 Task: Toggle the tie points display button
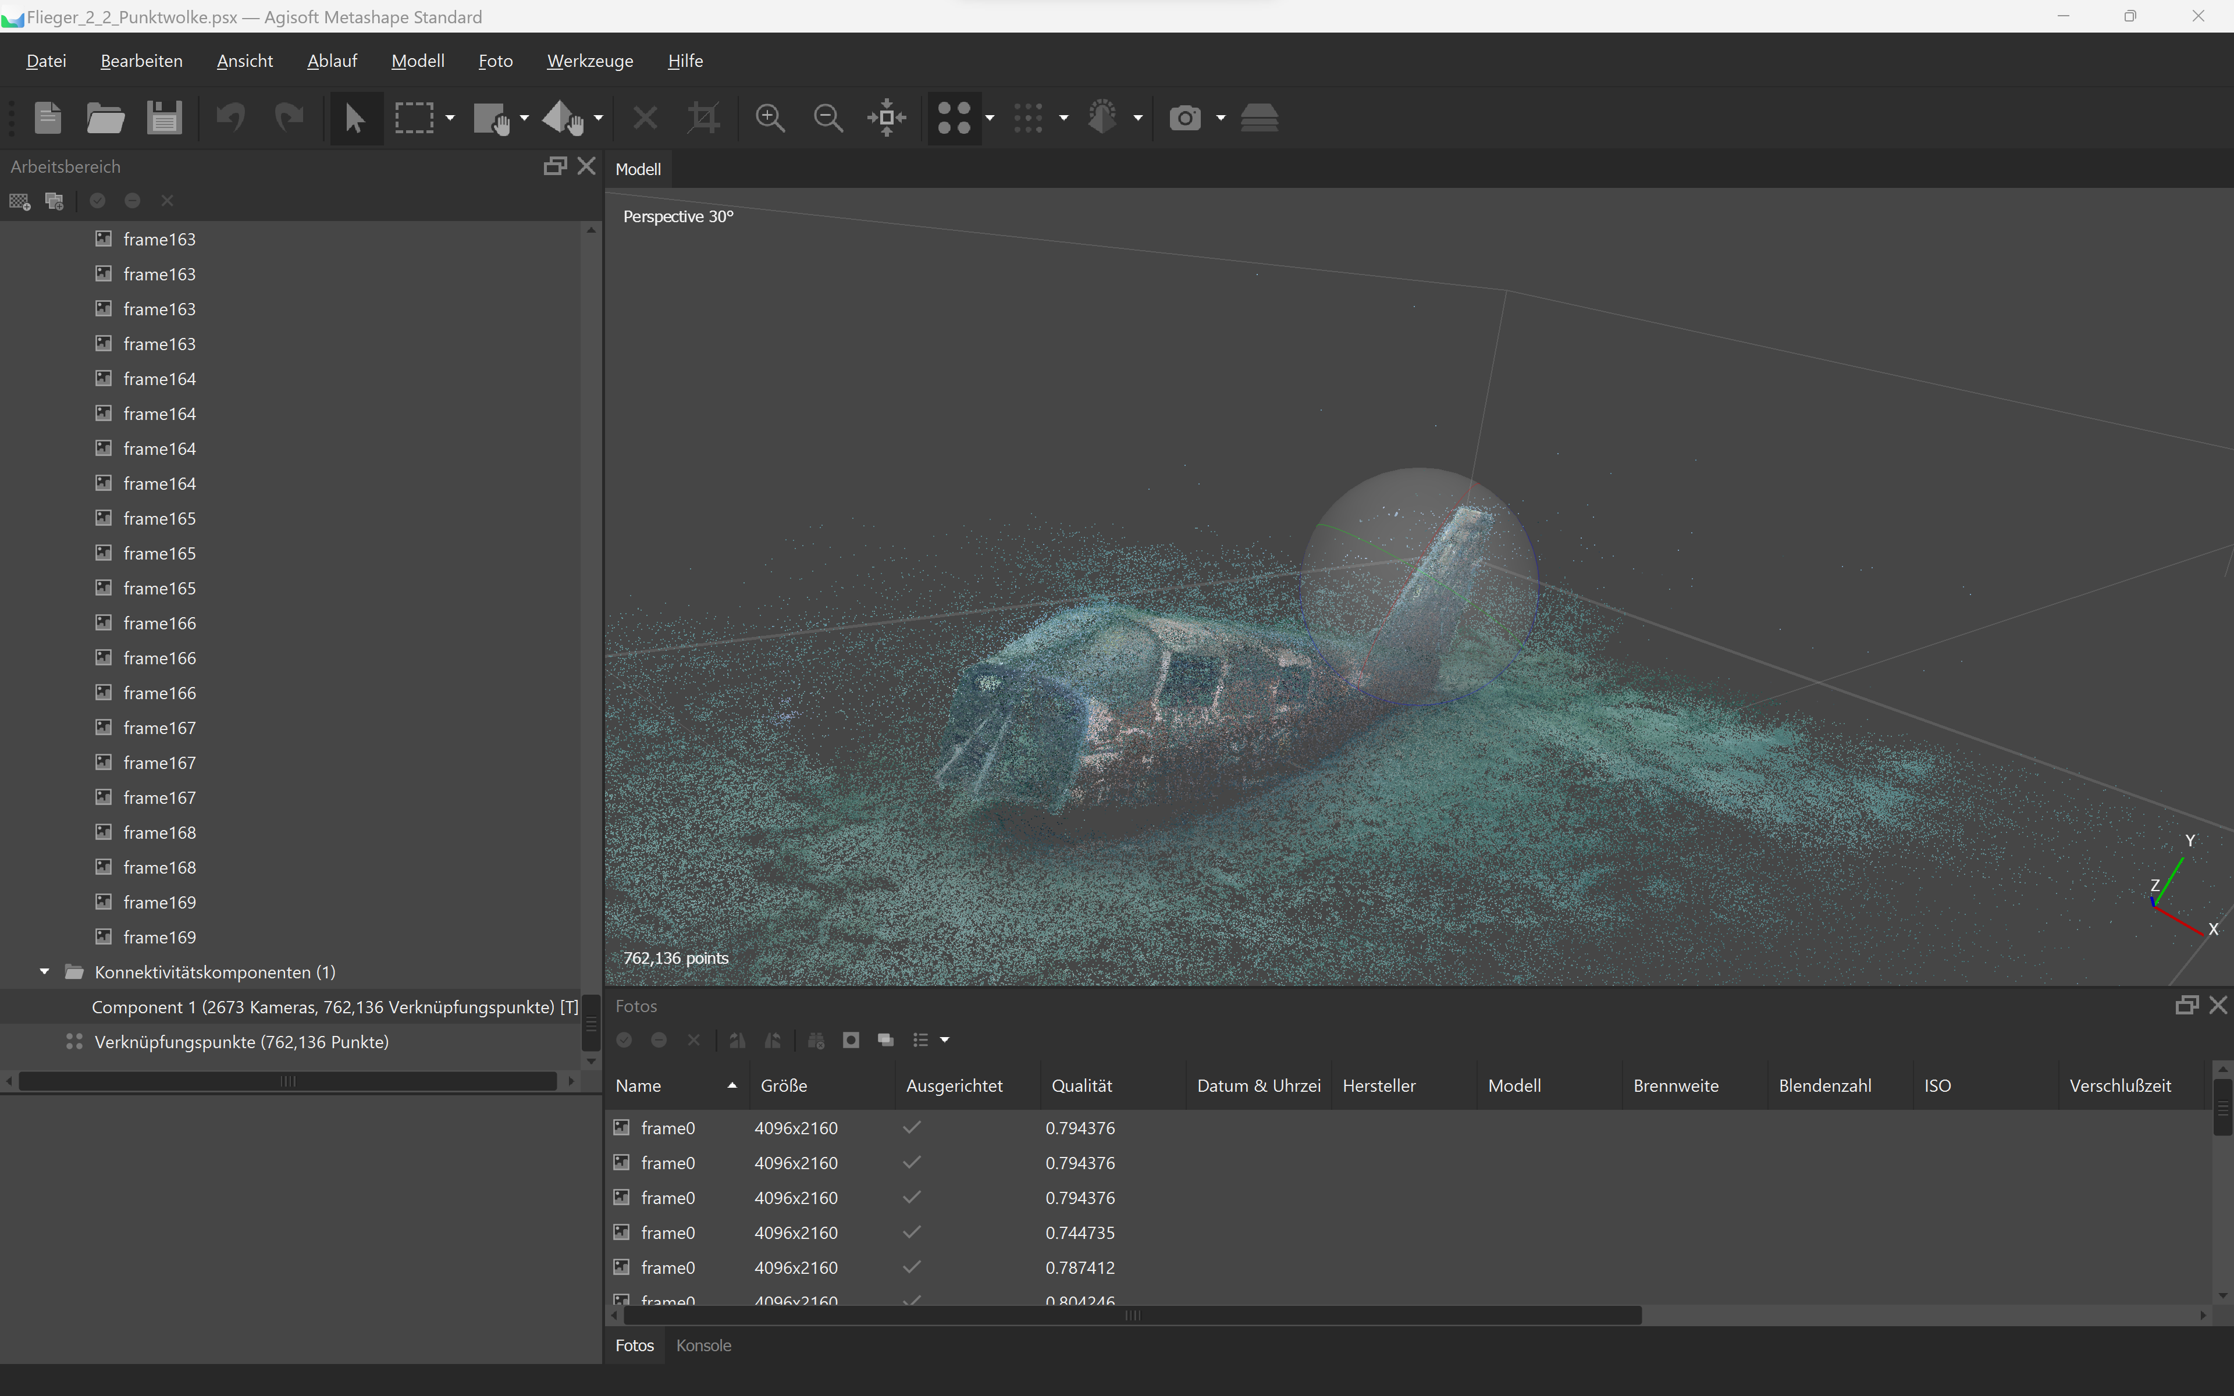[954, 118]
